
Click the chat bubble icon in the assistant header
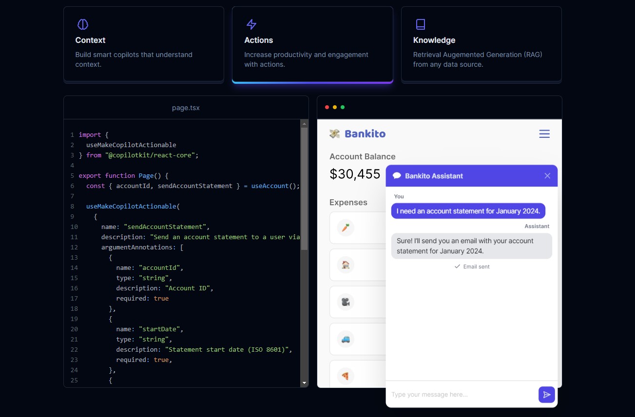(397, 176)
